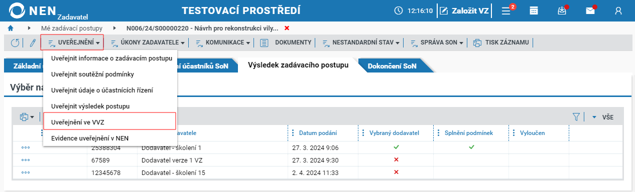Expand the KOMUNIKACE dropdown menu
This screenshot has width=635, height=192.
tap(223, 43)
